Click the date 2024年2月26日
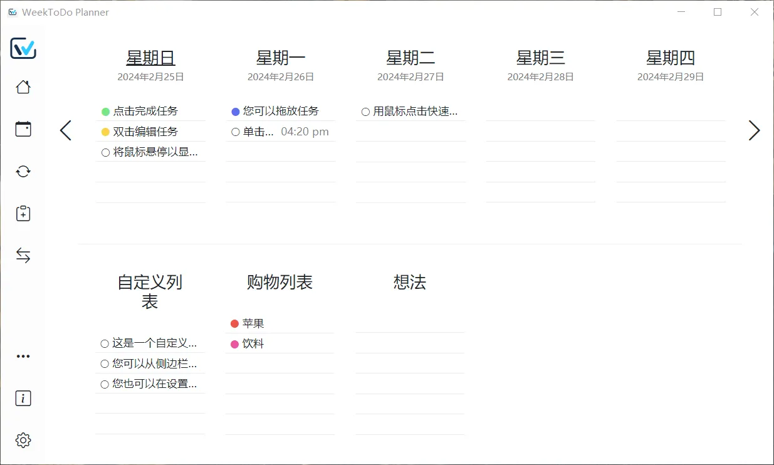774x465 pixels. pyautogui.click(x=281, y=77)
